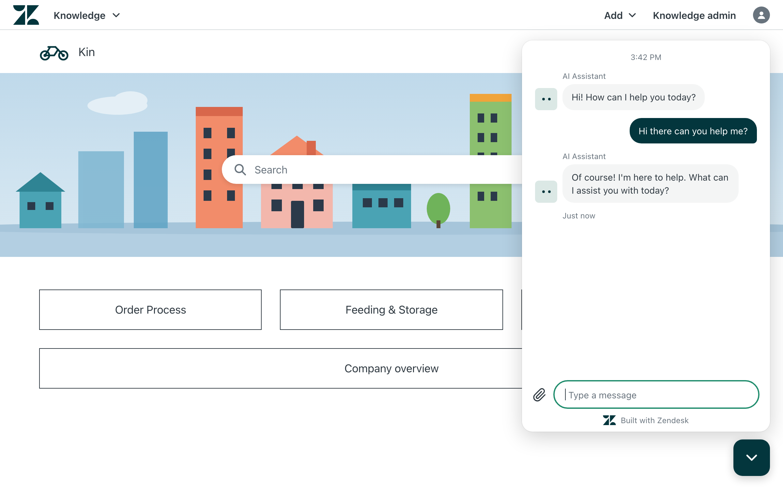The image size is (783, 489).
Task: Open Company overview category
Action: (281, 368)
